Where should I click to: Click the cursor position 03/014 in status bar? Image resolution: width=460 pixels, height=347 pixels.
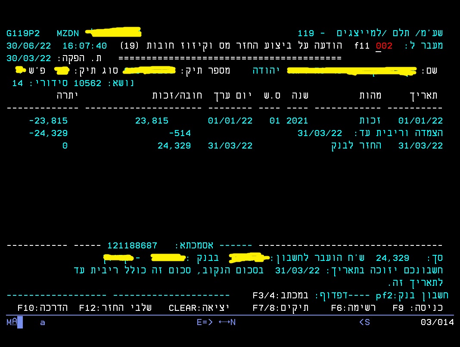point(437,322)
